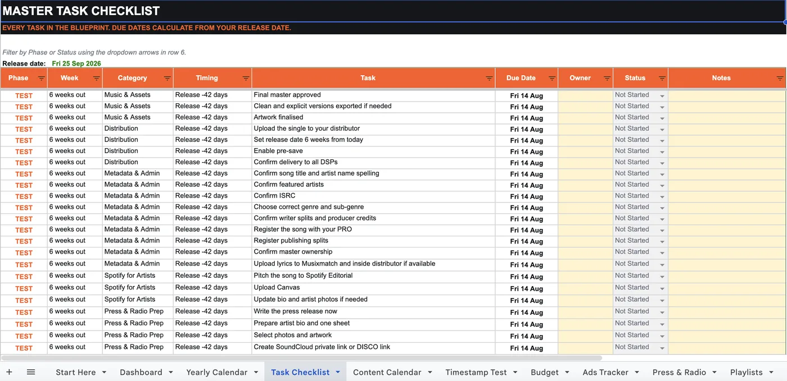Select 'Create SoundCloud private link or DISCO link'
787x381 pixels.
pos(373,347)
